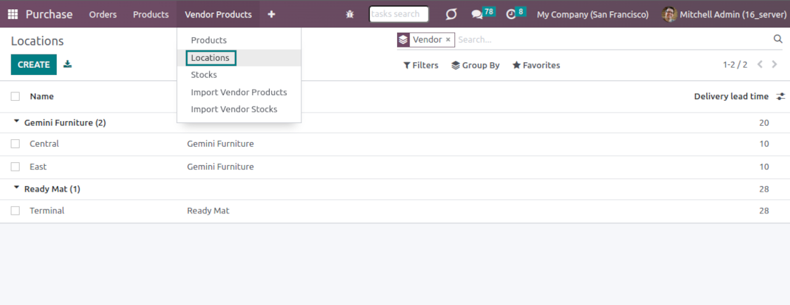
Task: Tick the East row checkbox
Action: [15, 167]
